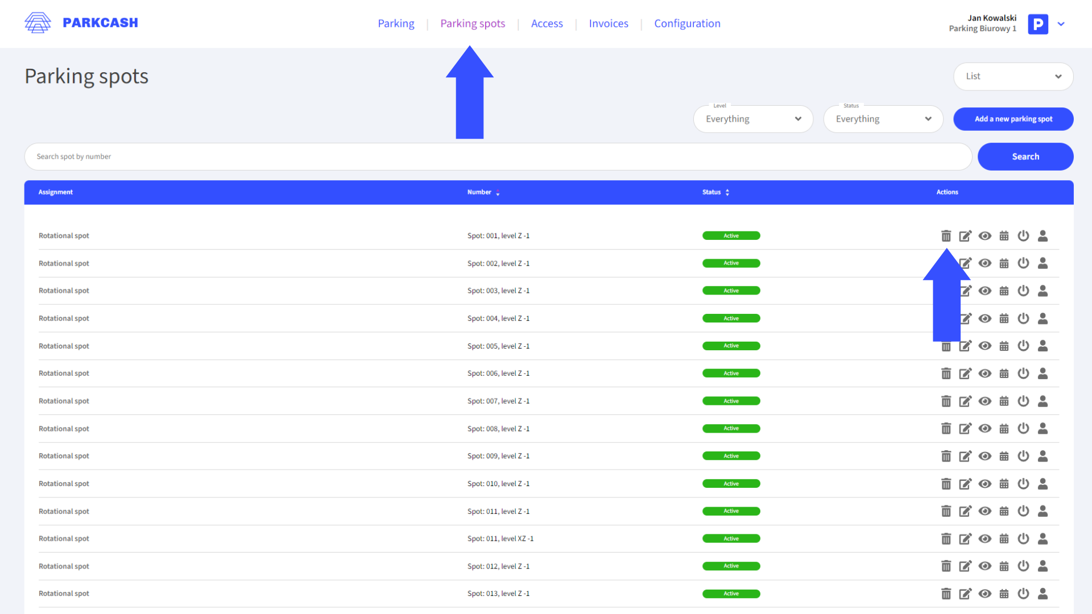The width and height of the screenshot is (1092, 614).
Task: Deactivate Spot 004 via the power icon
Action: pos(1023,318)
